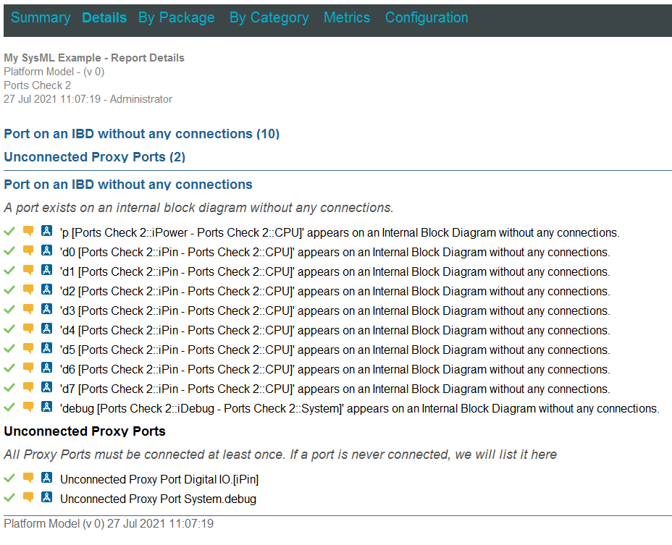Click the blue compass icon on the 'd5' row
The width and height of the screenshot is (672, 545).
pyautogui.click(x=47, y=349)
